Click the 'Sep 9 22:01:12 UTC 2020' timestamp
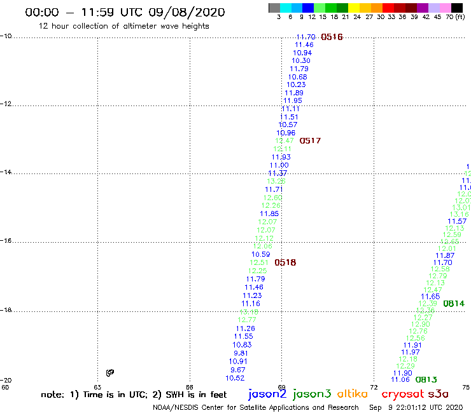 (x=416, y=408)
